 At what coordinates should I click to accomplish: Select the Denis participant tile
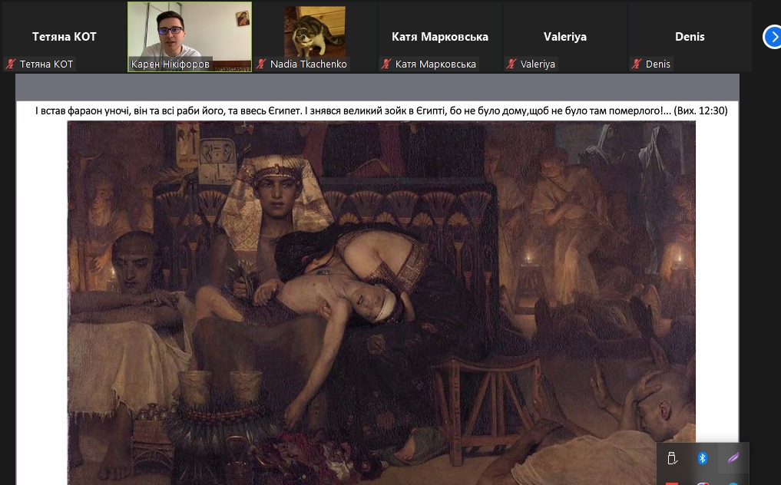690,37
